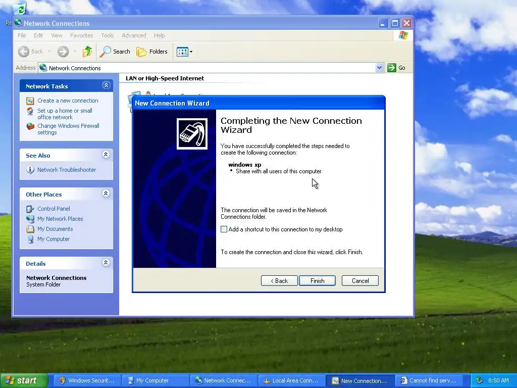Click the LAN or High-Speed Internet header
Viewport: 517px width, 388px height.
click(165, 78)
